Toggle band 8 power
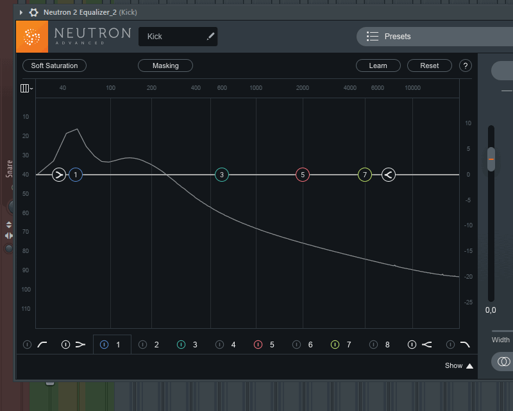Image resolution: width=513 pixels, height=411 pixels. (373, 344)
